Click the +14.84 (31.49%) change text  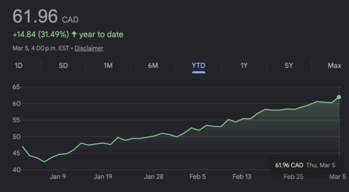pyautogui.click(x=40, y=35)
